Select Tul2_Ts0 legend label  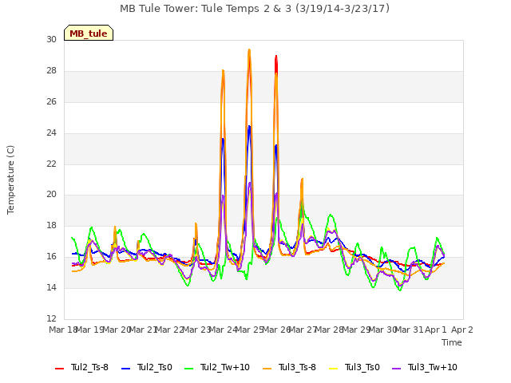point(154,367)
